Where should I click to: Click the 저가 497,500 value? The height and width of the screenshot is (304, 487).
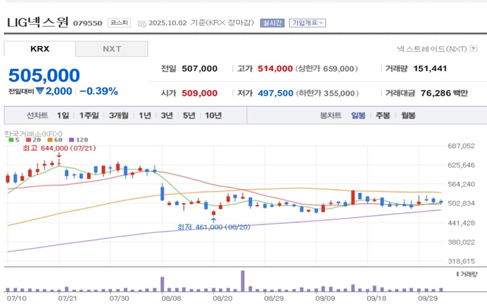[x=276, y=93]
